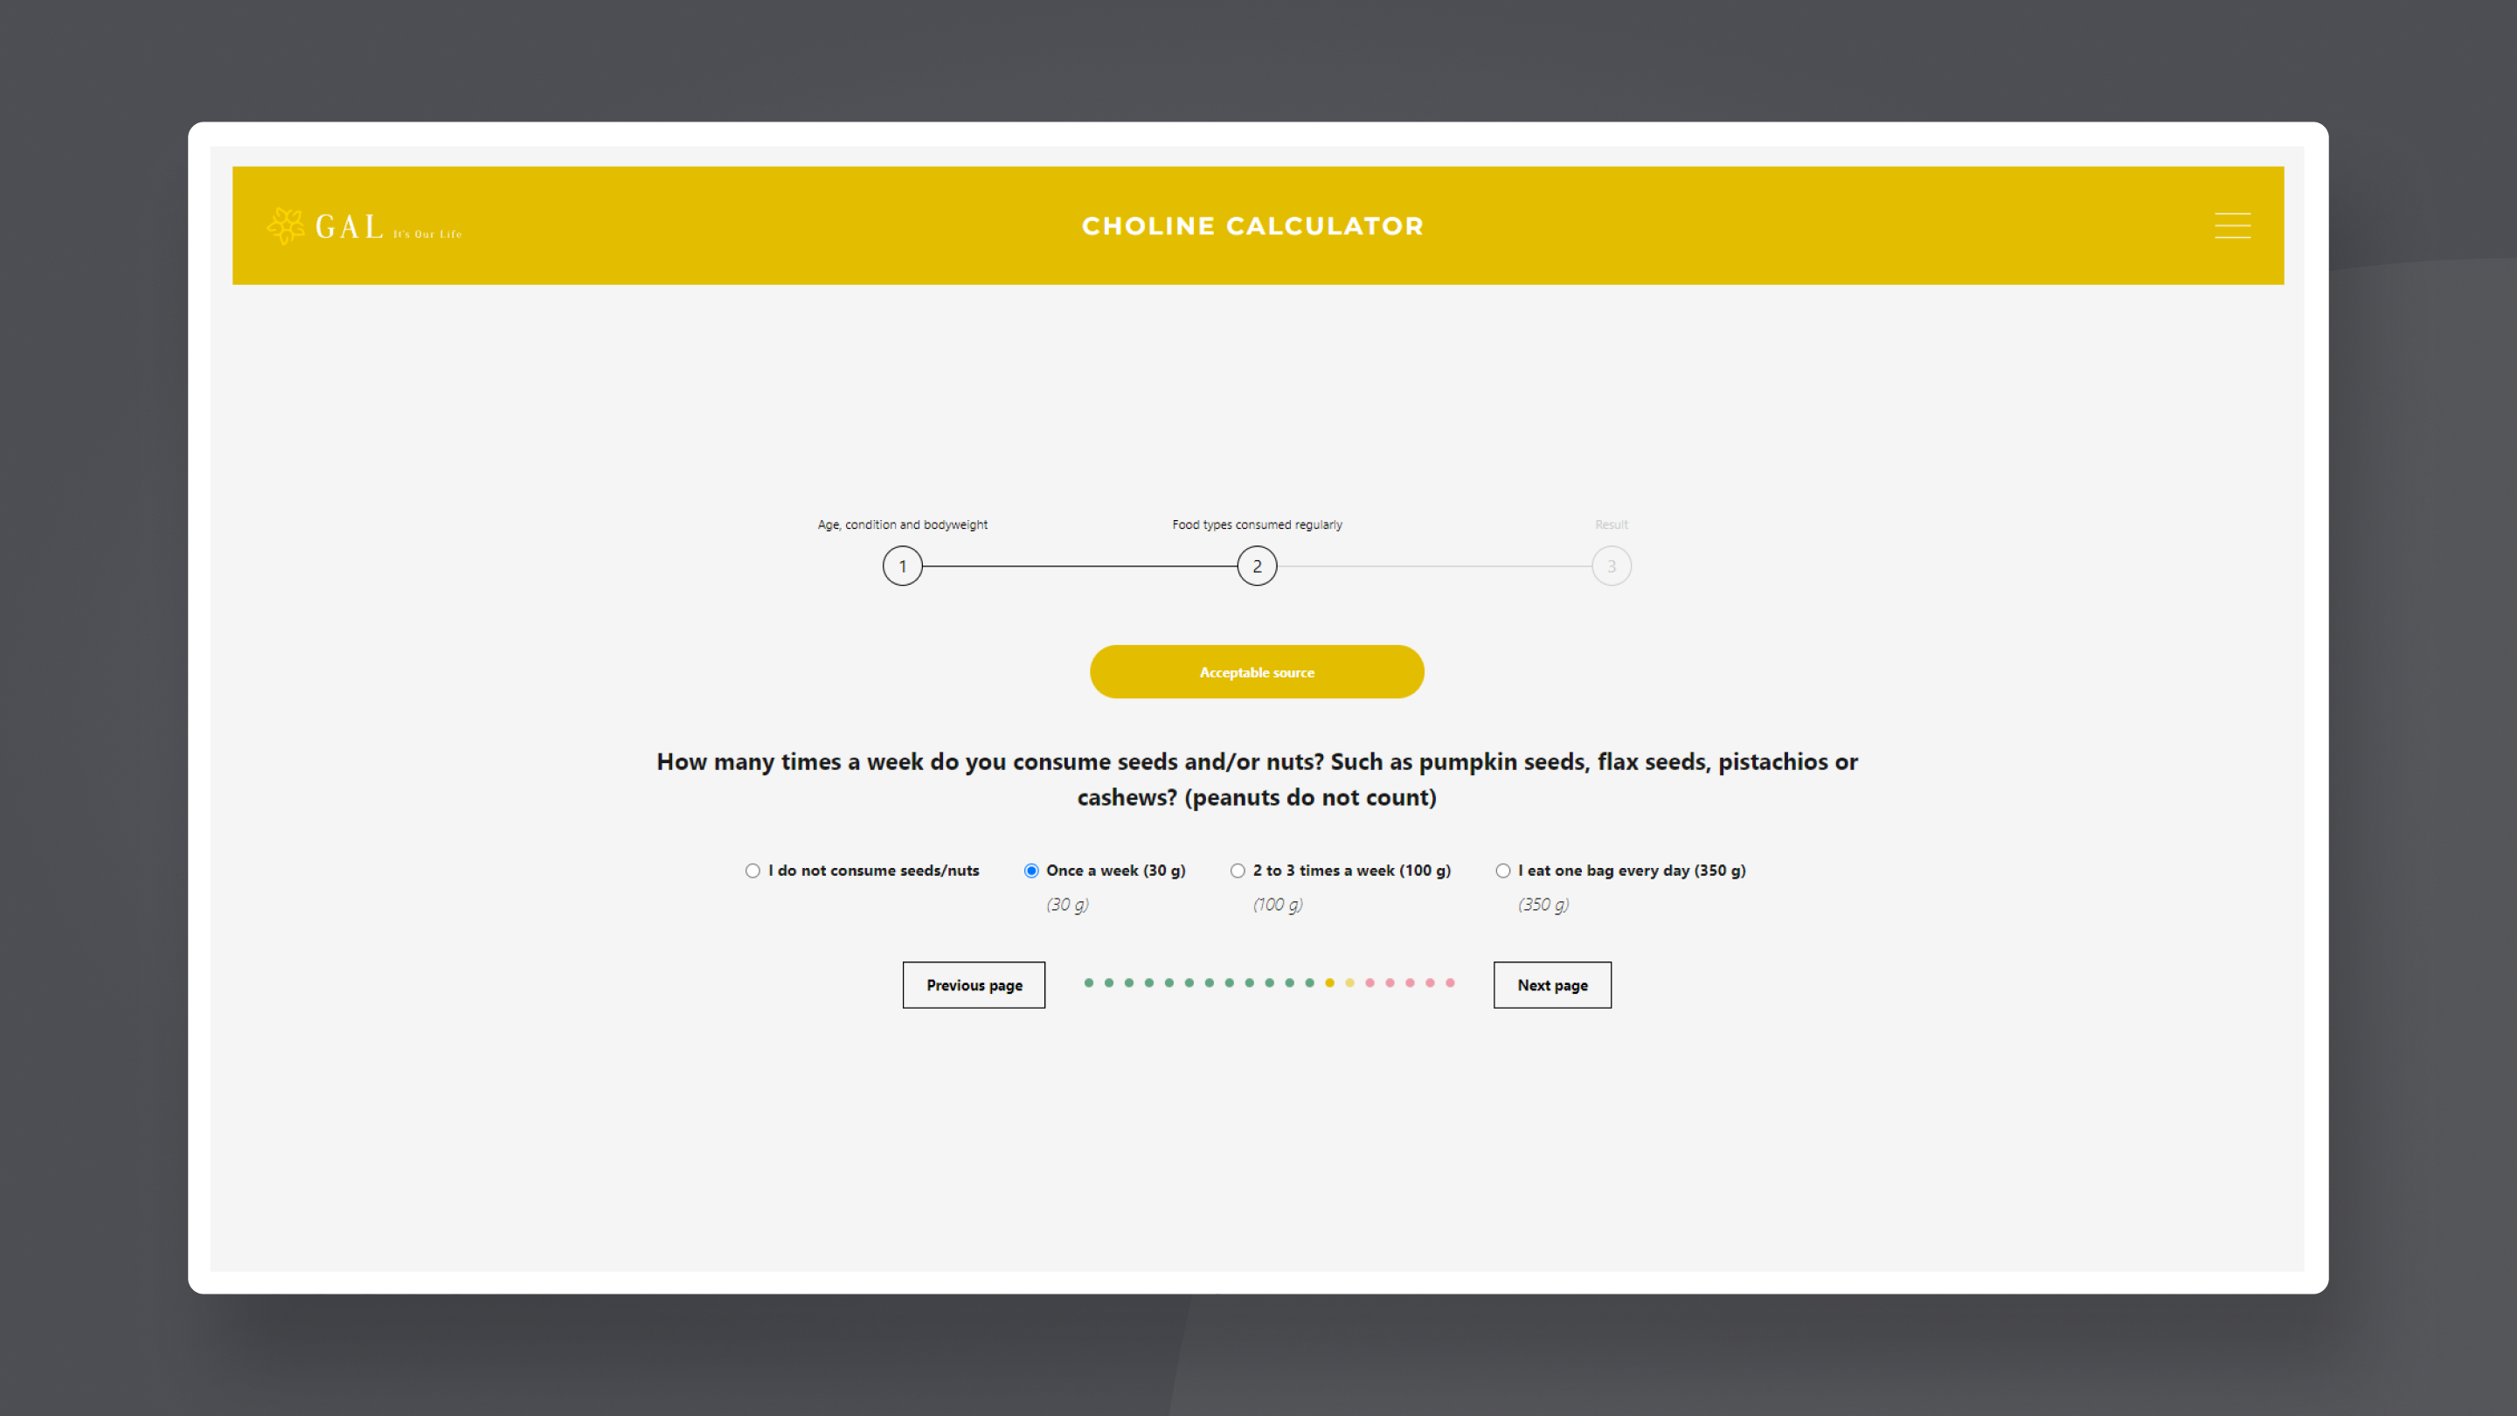The image size is (2517, 1416).
Task: Click 'Age, condition and bodyweight' step label
Action: point(903,524)
